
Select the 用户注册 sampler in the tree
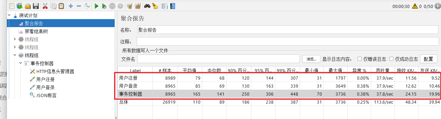pos(45,79)
